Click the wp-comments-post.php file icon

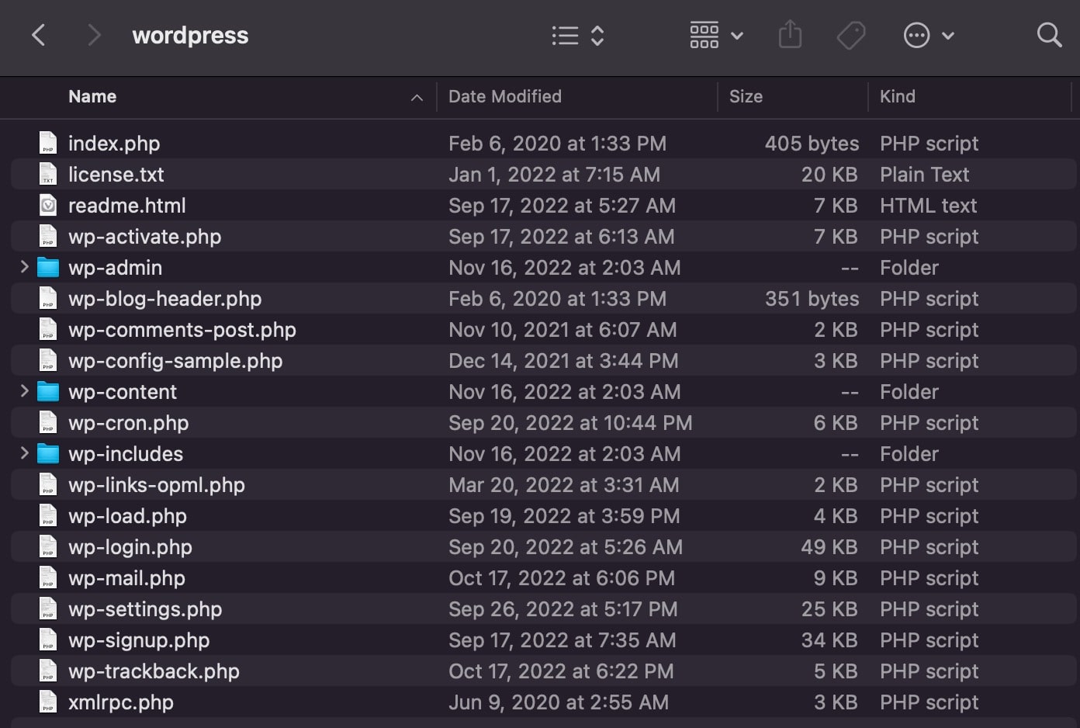click(48, 329)
